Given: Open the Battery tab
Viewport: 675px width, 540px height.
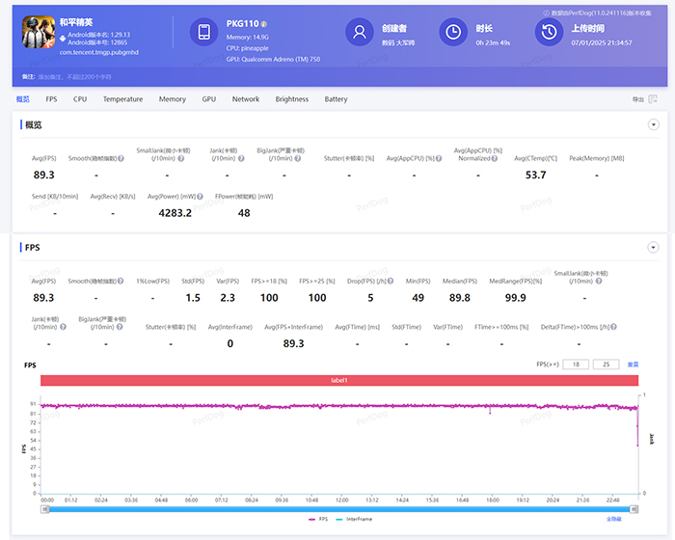Looking at the screenshot, I should point(336,99).
